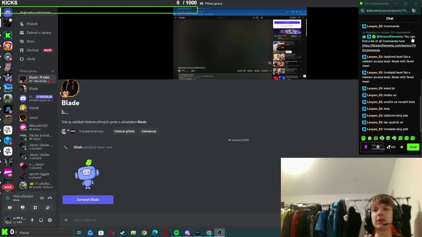Open Discord home direct messages icon
This screenshot has height=237, width=422.
8,13
